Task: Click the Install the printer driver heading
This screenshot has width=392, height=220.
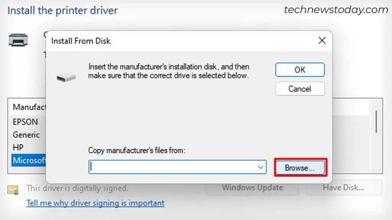Action: pos(62,10)
